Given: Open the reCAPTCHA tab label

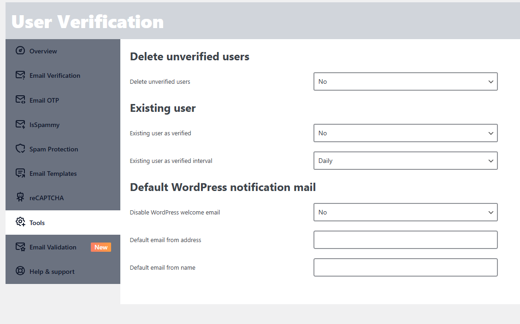Looking at the screenshot, I should pyautogui.click(x=47, y=198).
